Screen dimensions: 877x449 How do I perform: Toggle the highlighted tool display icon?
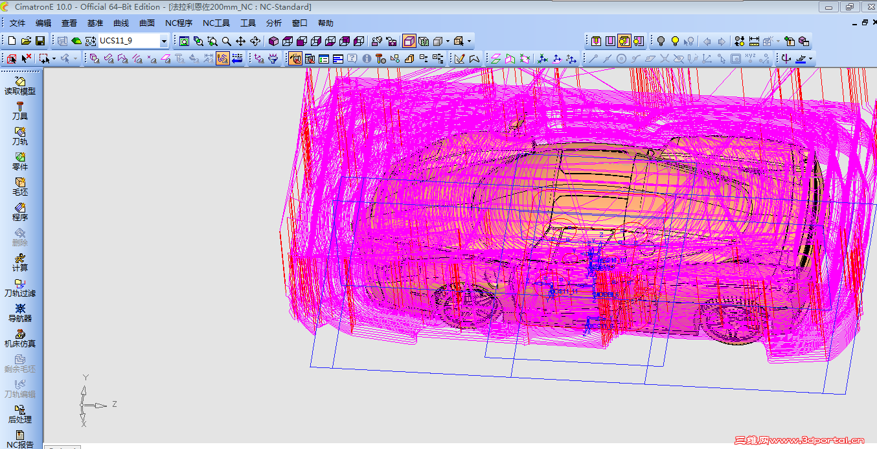(x=624, y=41)
